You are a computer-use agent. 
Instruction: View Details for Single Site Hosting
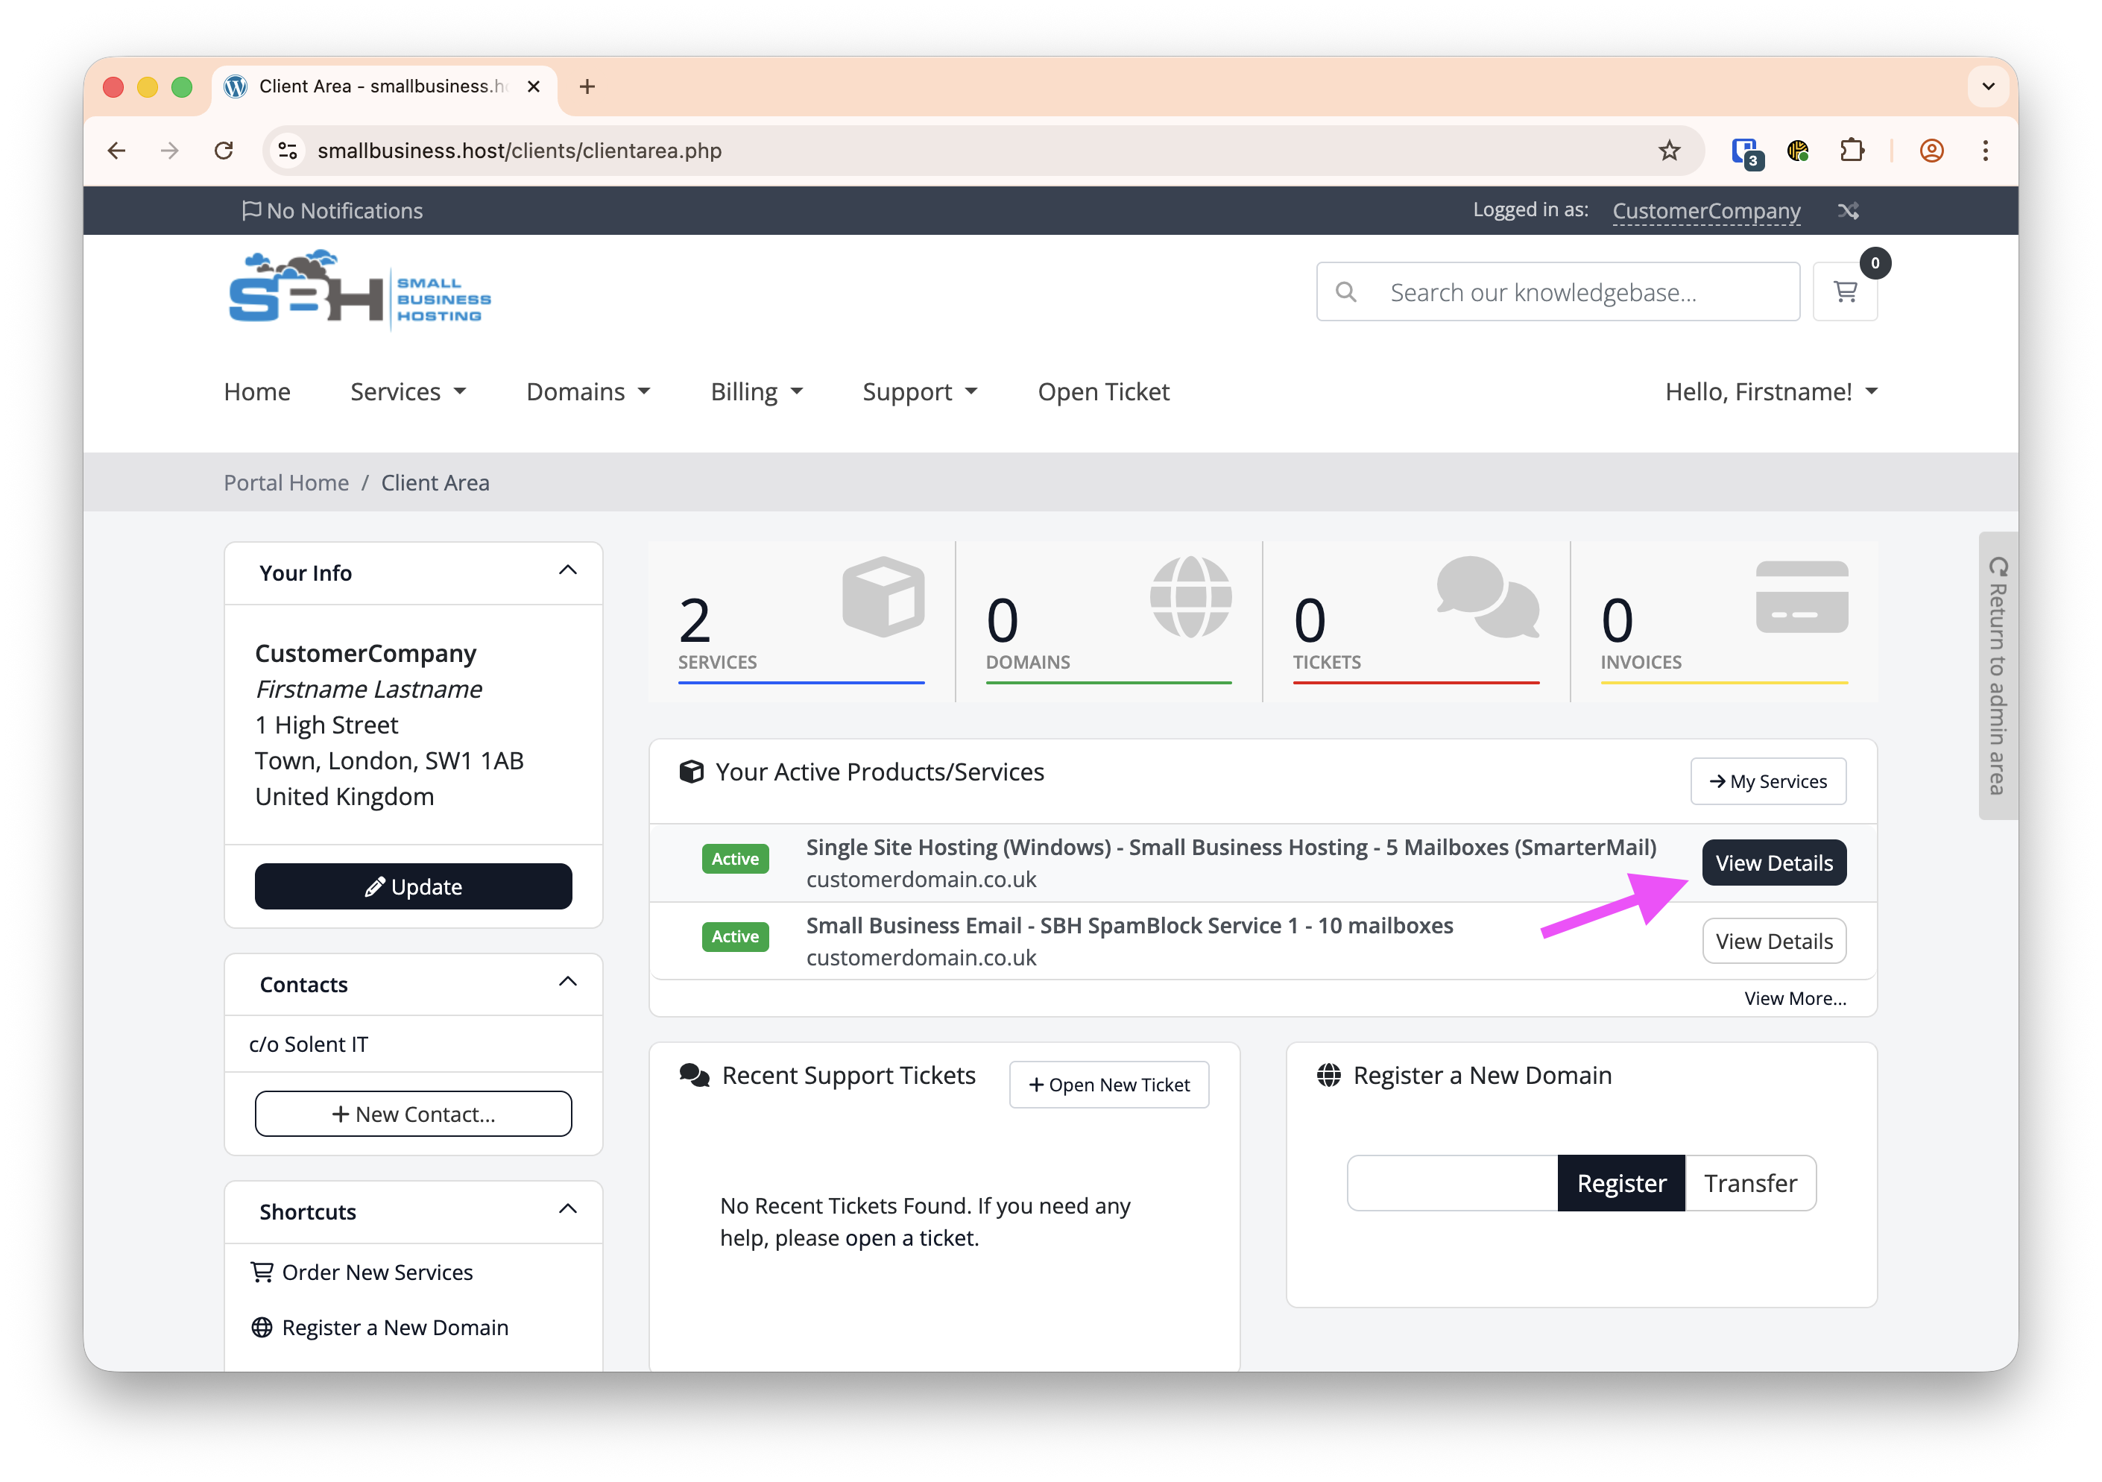pos(1773,863)
